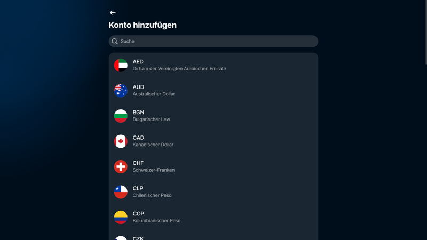Click the Swiss flag icon
The width and height of the screenshot is (427, 240).
[x=121, y=166]
